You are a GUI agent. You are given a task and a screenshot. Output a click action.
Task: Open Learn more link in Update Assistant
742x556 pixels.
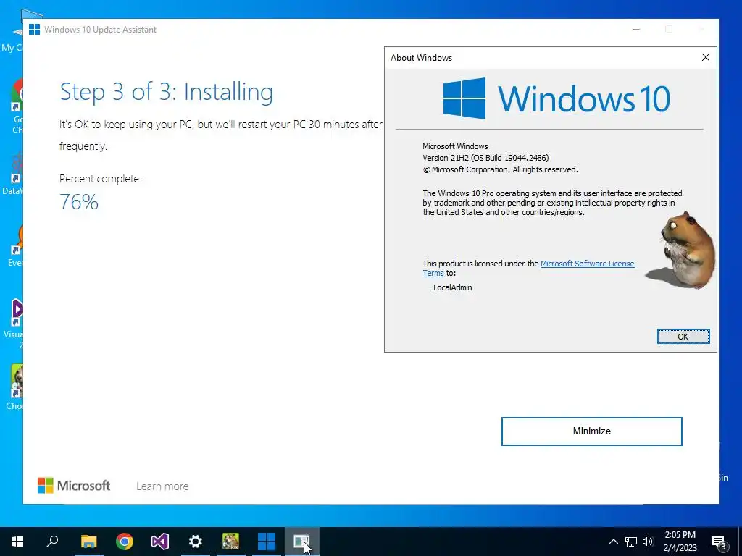(x=162, y=486)
